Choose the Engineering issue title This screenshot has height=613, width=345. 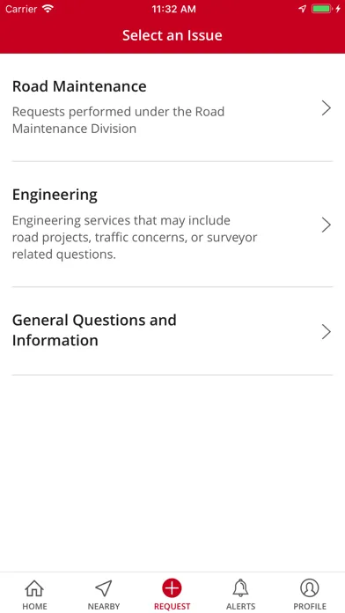pos(55,195)
